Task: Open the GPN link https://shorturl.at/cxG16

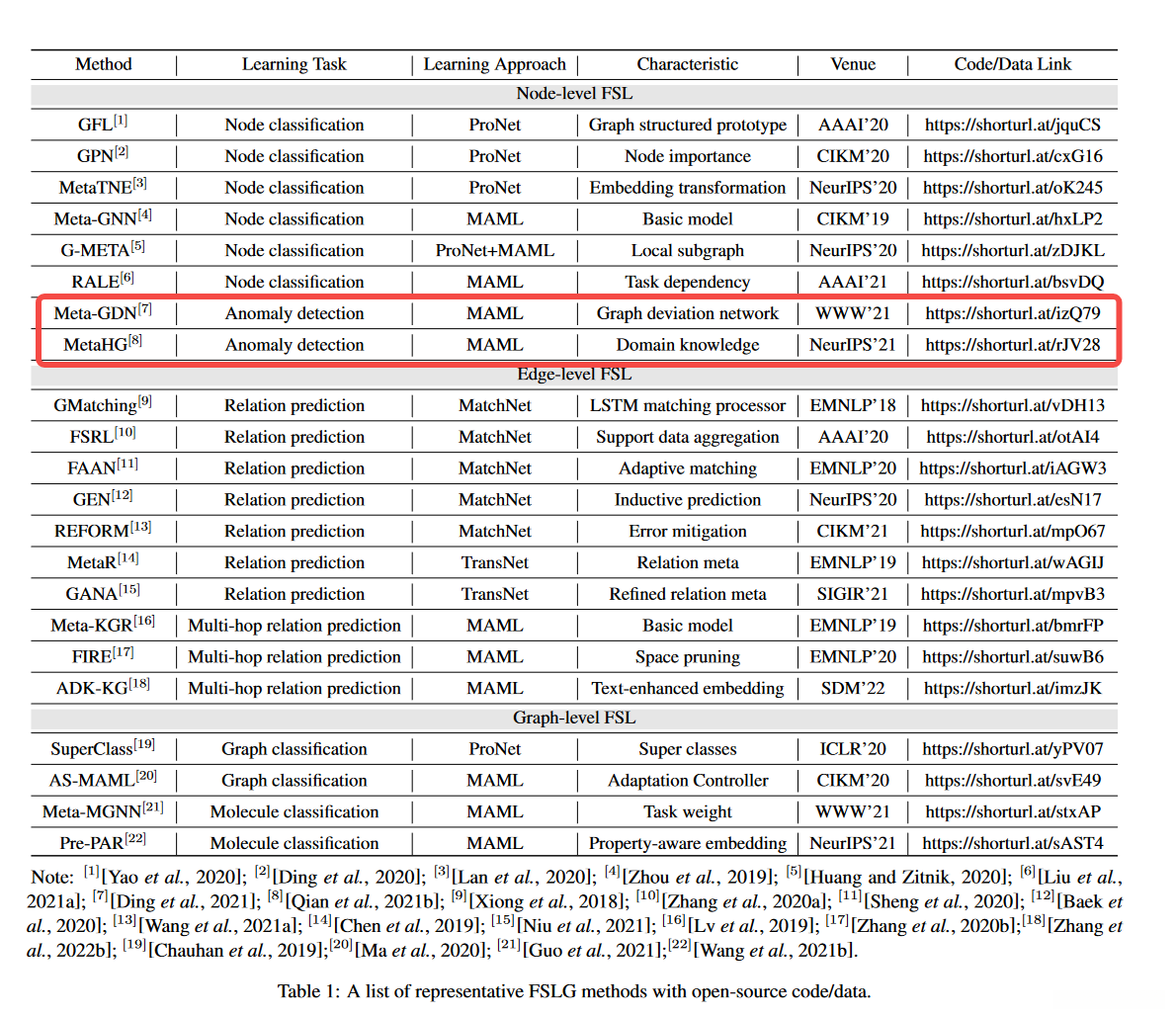Action: (1013, 156)
